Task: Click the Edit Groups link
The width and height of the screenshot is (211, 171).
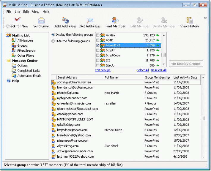Action: pyautogui.click(x=103, y=70)
